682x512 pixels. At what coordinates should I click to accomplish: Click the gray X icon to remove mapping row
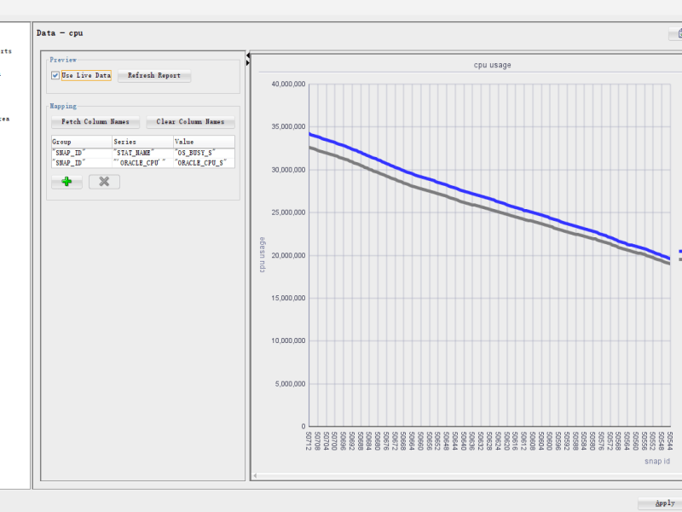pyautogui.click(x=104, y=182)
